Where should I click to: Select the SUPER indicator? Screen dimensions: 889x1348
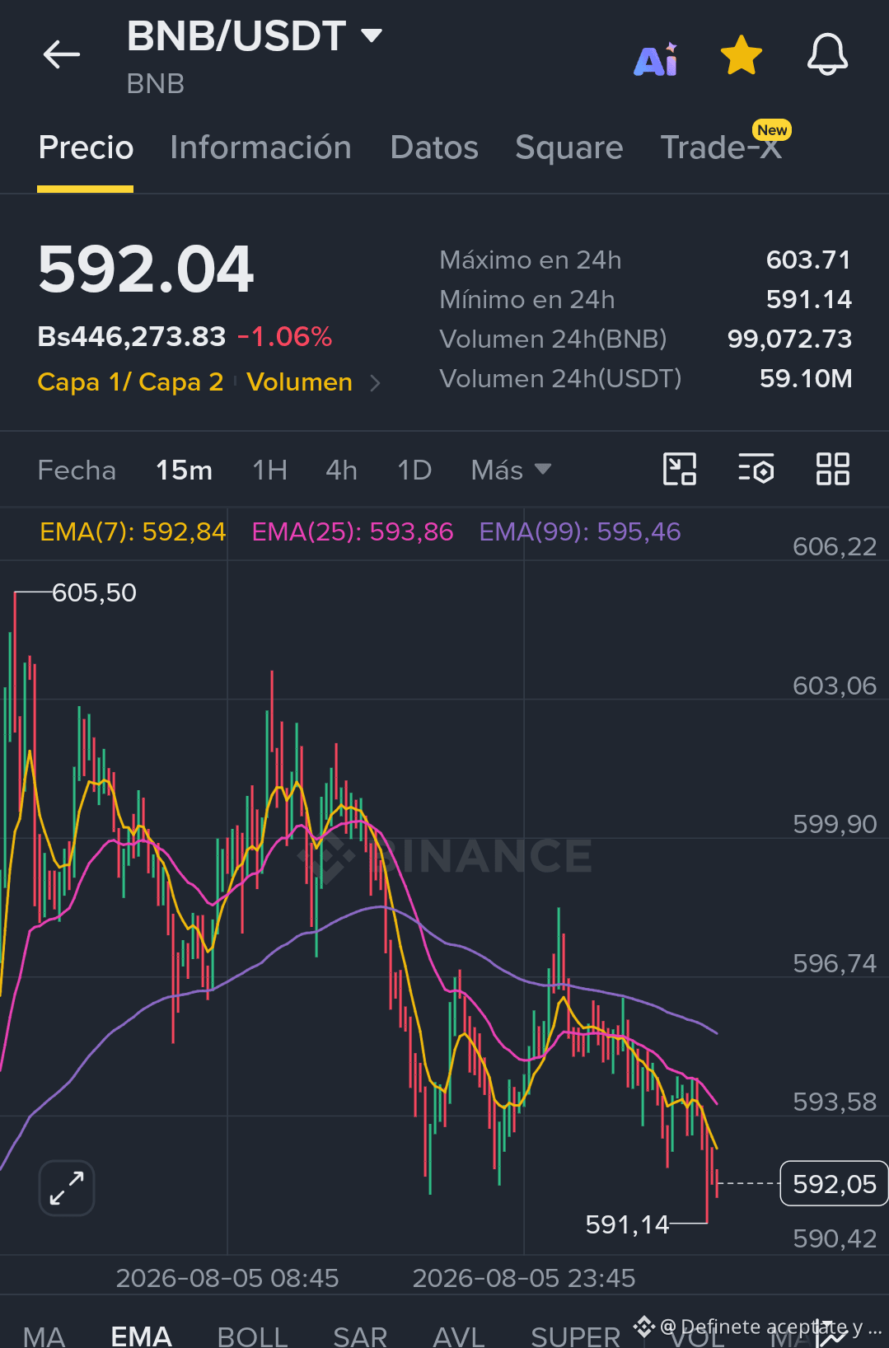click(575, 1335)
